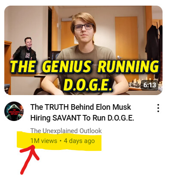Click the glasses on the seated person

pos(83,27)
